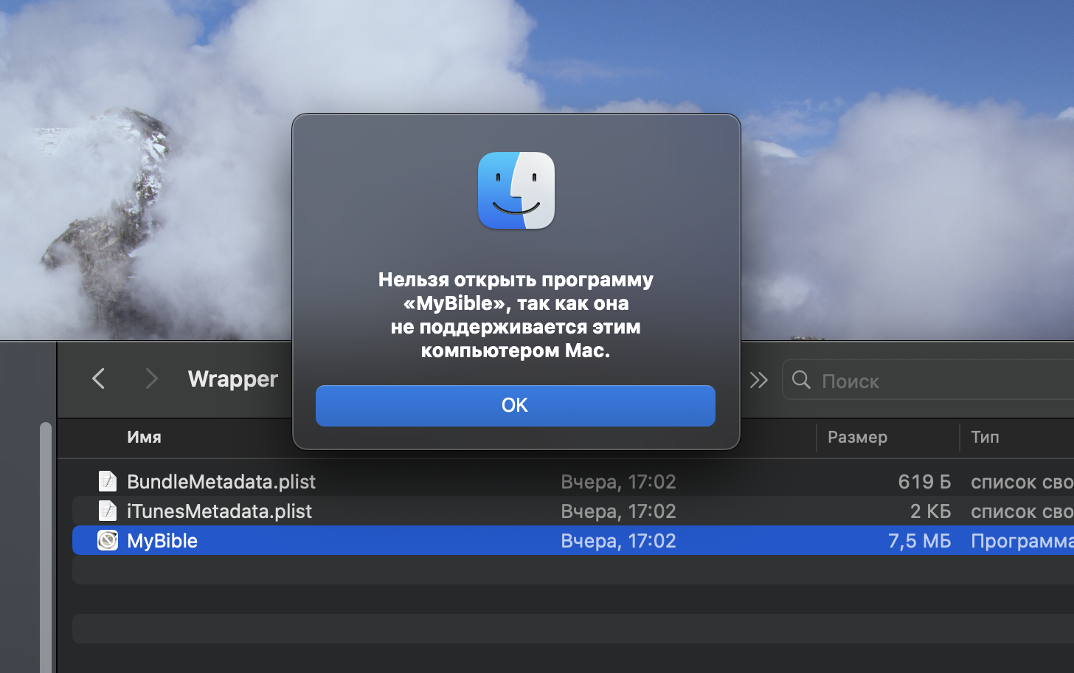Select the MyBible file name
The image size is (1074, 673).
tap(162, 541)
